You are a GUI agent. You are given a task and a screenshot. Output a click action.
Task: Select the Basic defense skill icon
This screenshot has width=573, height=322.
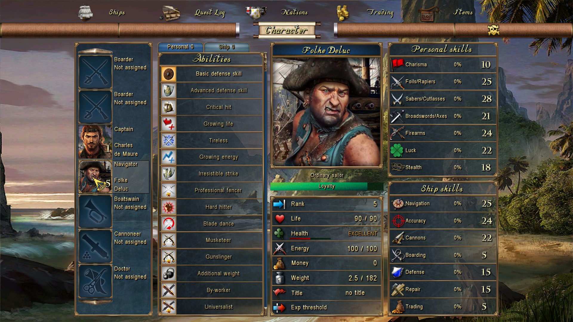(169, 74)
